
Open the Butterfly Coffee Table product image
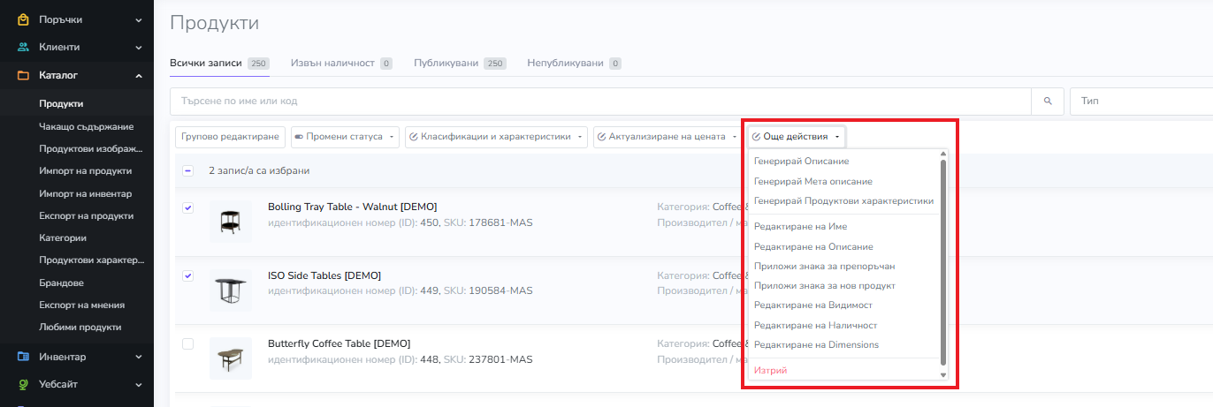coord(230,358)
